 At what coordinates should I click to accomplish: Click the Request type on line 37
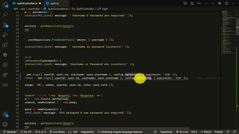(63, 95)
